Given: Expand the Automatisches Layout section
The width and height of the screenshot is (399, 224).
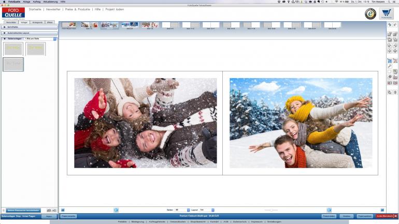Looking at the screenshot, I should click(x=30, y=33).
